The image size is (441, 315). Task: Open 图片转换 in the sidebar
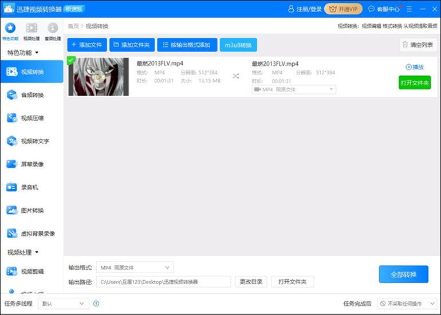click(31, 210)
